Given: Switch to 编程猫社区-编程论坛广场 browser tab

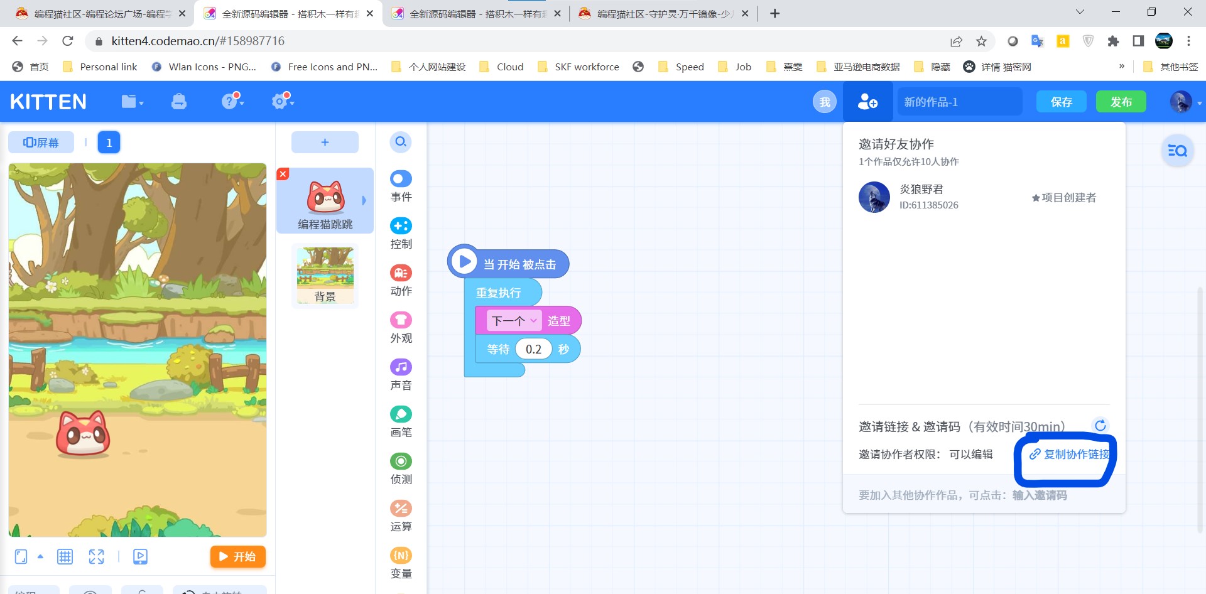Looking at the screenshot, I should pos(100,13).
